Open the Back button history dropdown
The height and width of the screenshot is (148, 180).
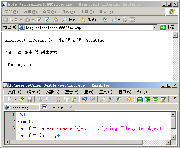tap(21, 20)
